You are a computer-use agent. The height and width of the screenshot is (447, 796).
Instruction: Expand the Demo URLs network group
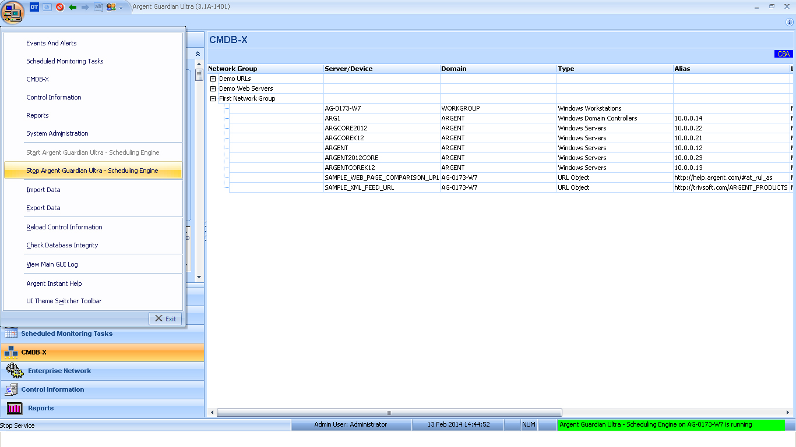(x=213, y=79)
